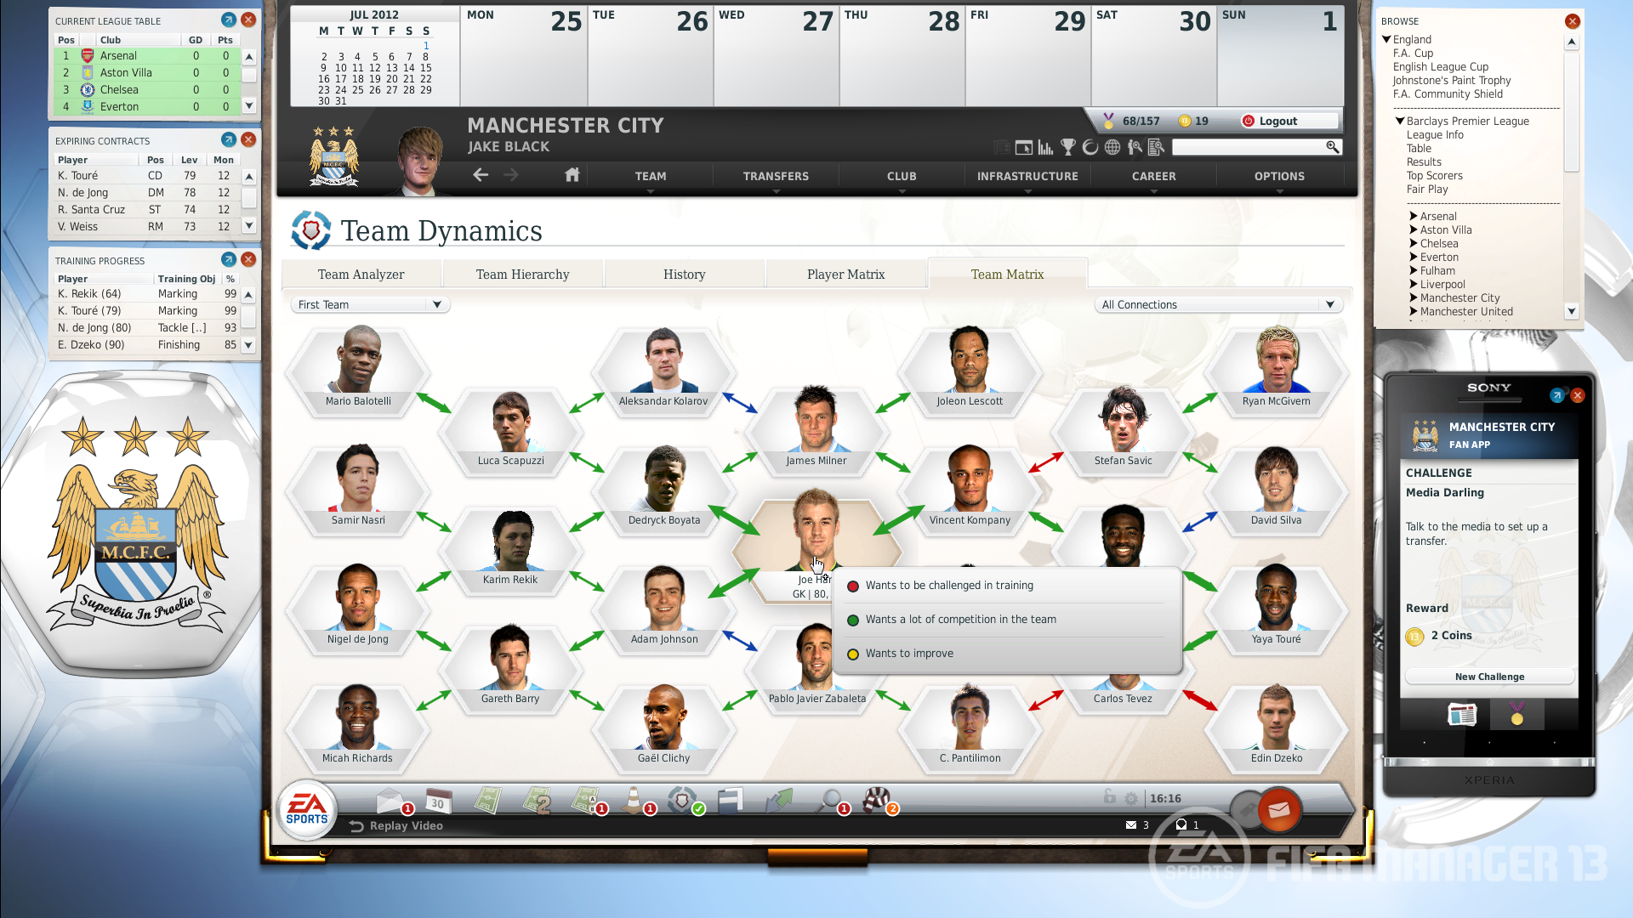Click the Team Analyzer tab
This screenshot has height=918, width=1633.
(x=359, y=275)
